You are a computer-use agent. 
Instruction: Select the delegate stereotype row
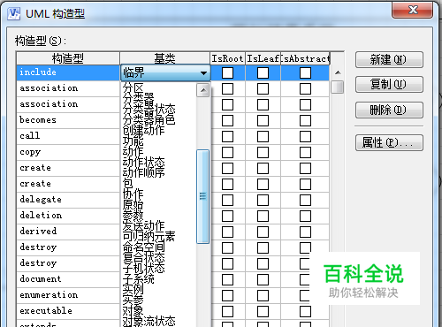point(68,200)
